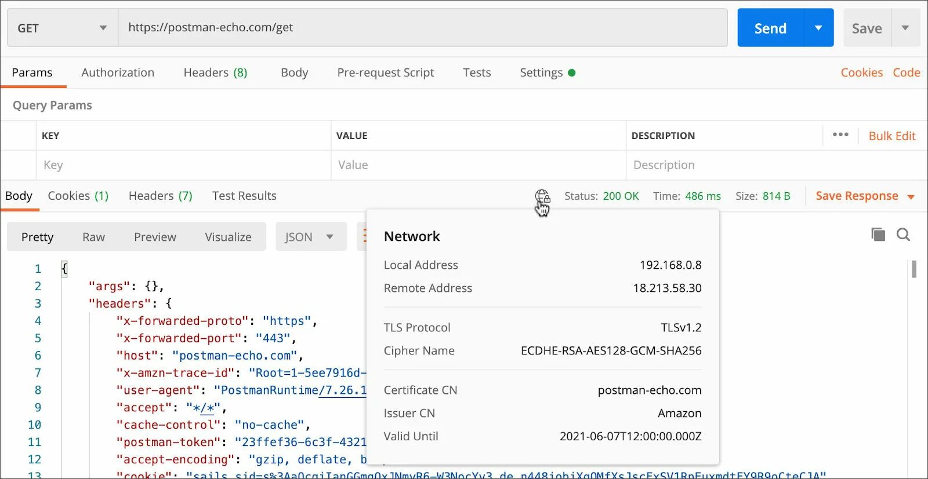Click the "cache-control" key on line 10
928x479 pixels.
pos(168,425)
